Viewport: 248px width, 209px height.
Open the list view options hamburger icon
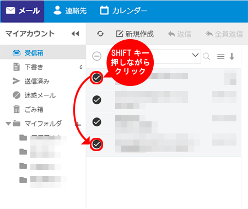click(220, 56)
